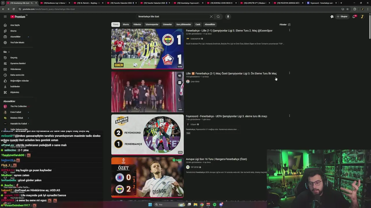Viewport: 371px width, 208px height.
Task: Select the Tümü filter chip
Action: (x=116, y=25)
